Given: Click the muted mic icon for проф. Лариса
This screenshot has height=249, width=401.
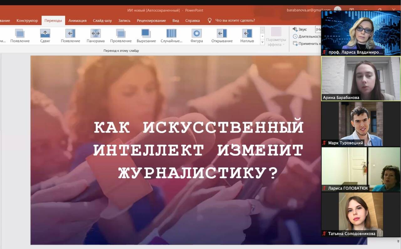Looking at the screenshot, I should click(x=325, y=52).
